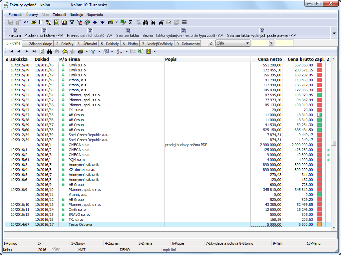Click the blue down arrow icon
Image resolution: width=341 pixels, height=255 pixels.
pos(103,22)
